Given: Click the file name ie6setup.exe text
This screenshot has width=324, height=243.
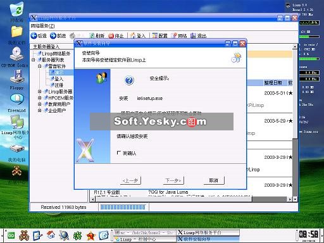Looking at the screenshot, I should click(150, 98).
